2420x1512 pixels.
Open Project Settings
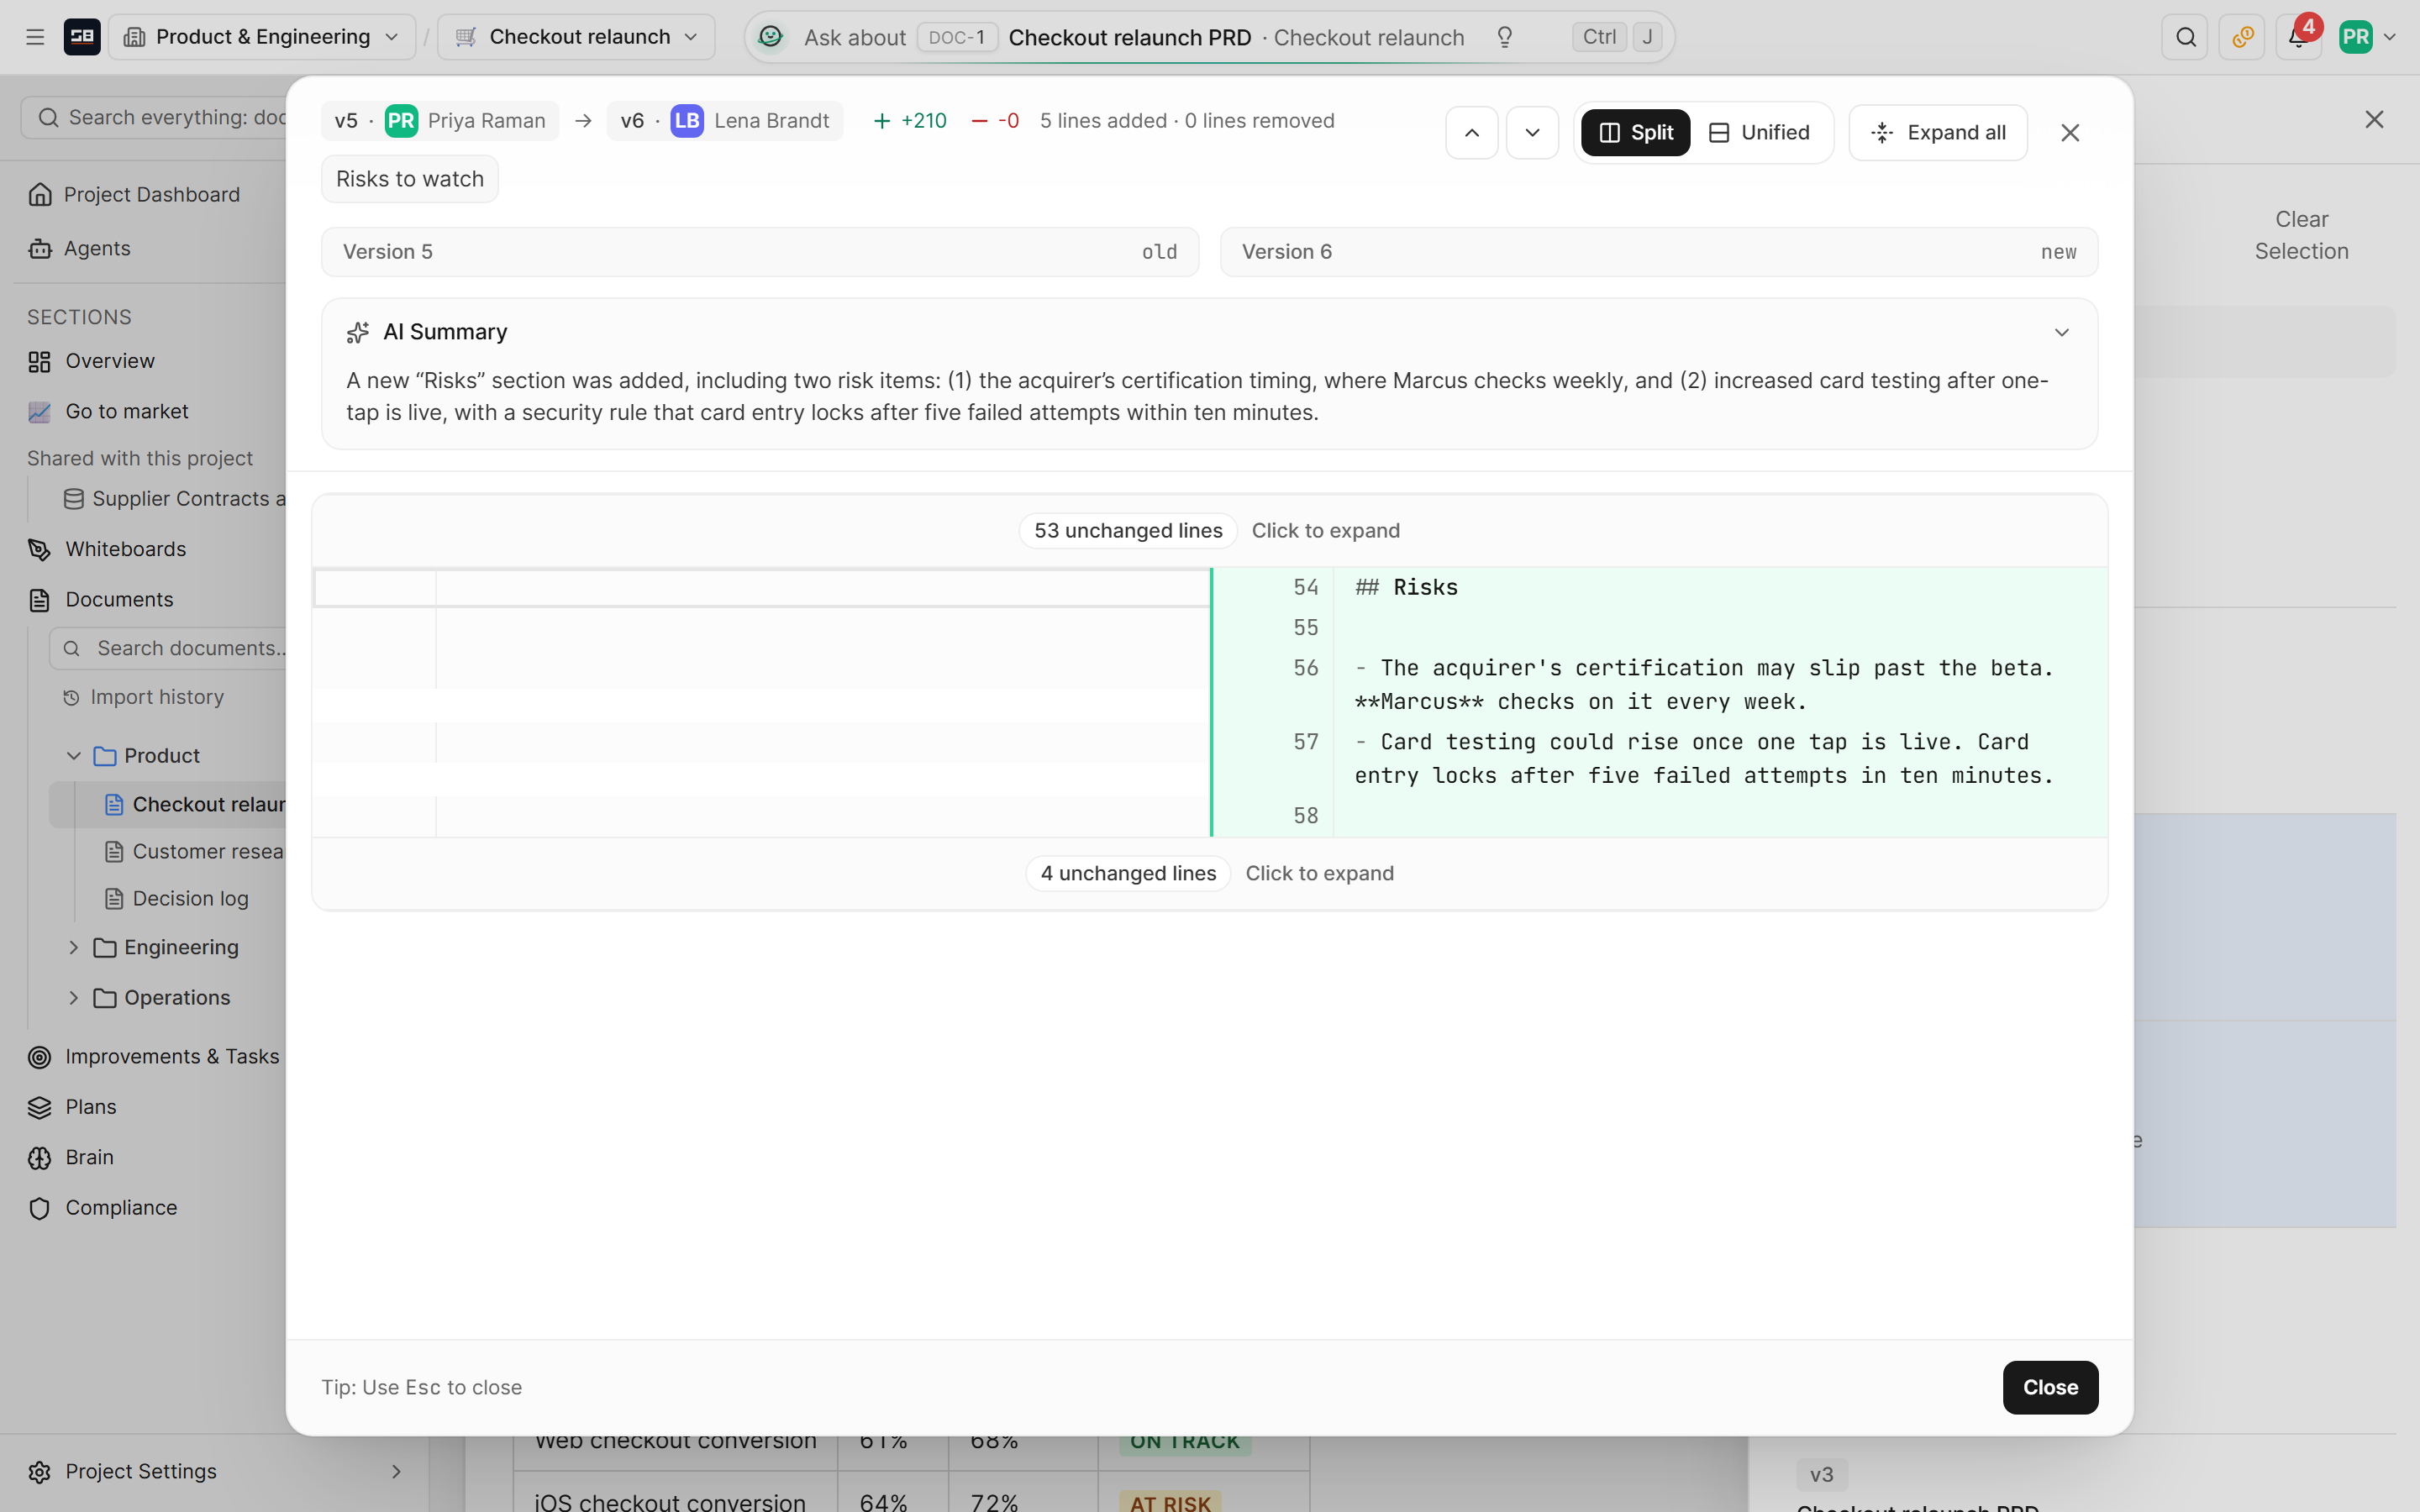215,1471
